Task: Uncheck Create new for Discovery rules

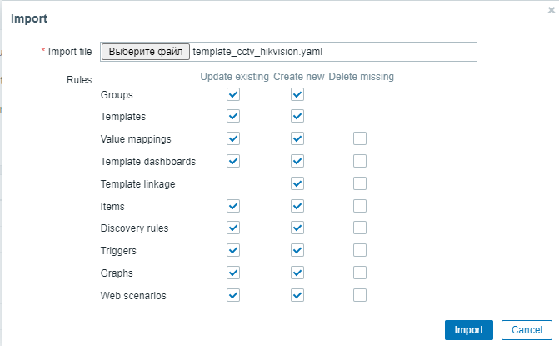Action: point(297,228)
